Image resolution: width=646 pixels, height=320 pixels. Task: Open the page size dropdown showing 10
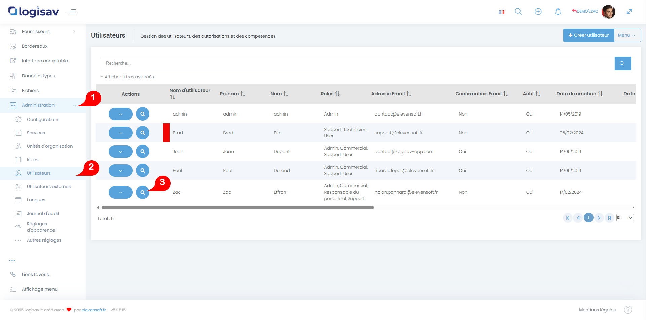(625, 218)
